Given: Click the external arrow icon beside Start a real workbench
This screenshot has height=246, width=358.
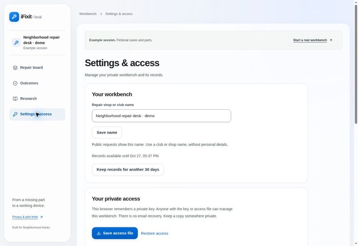Looking at the screenshot, I should tap(331, 40).
